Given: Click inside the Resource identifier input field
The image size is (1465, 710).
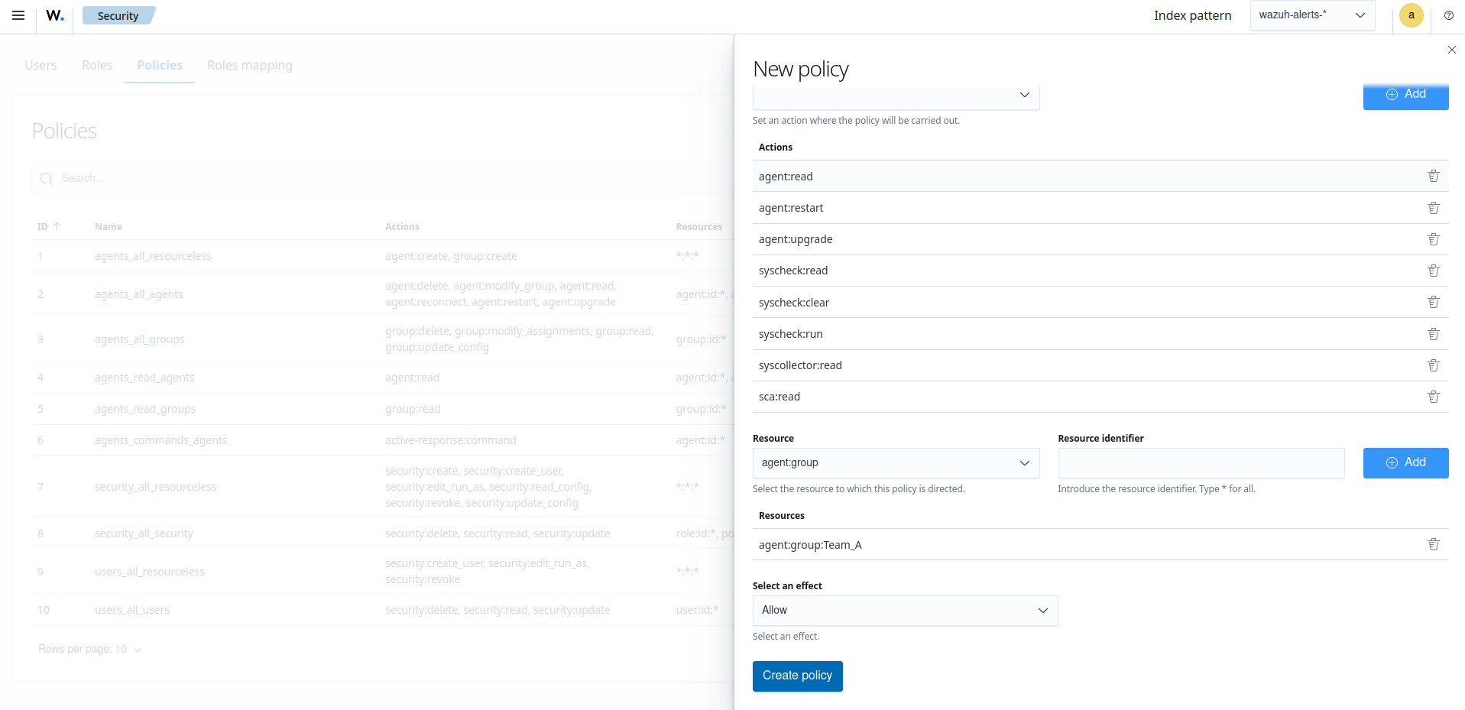Looking at the screenshot, I should pyautogui.click(x=1201, y=463).
